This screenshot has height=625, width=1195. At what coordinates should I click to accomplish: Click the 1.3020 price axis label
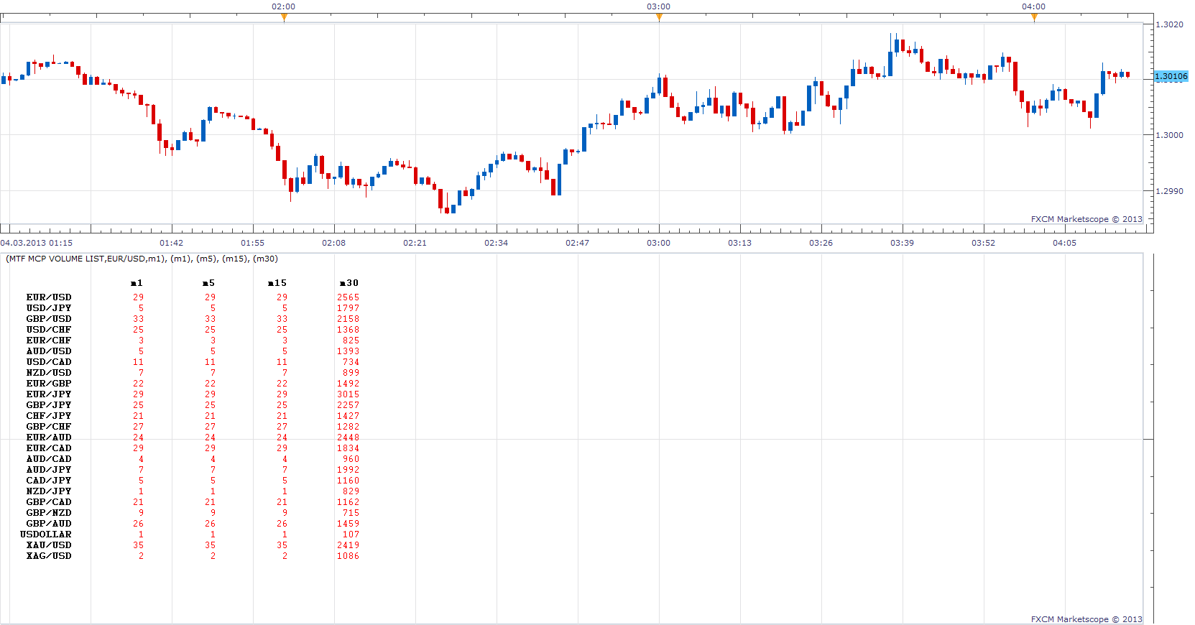[1169, 24]
